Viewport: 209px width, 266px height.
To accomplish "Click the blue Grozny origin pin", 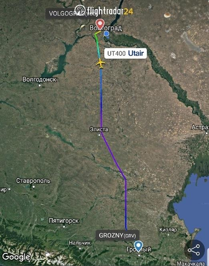I will coord(139,246).
